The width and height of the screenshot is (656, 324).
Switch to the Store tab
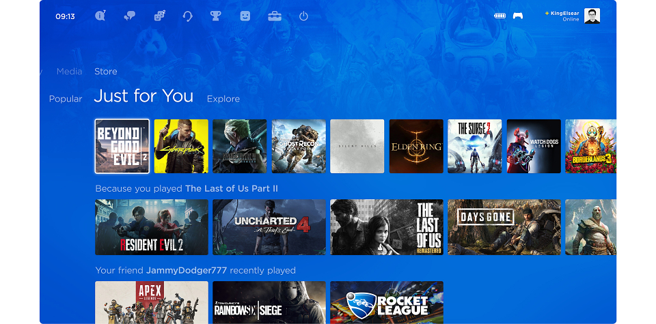pos(106,72)
